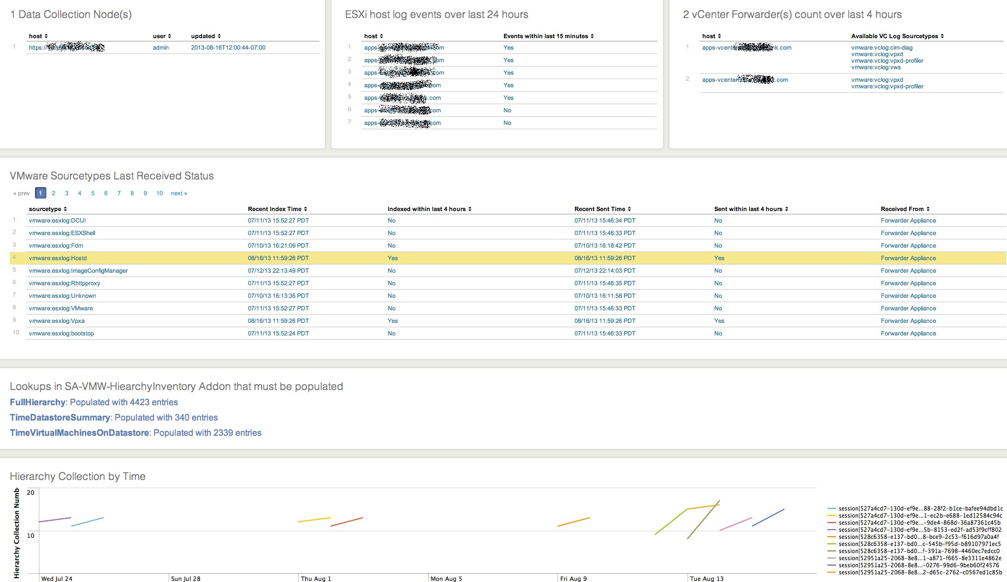Open vmware:esxlog:ImageConfigManager sourcetype
Viewport: 1007px width, 582px height.
point(78,271)
